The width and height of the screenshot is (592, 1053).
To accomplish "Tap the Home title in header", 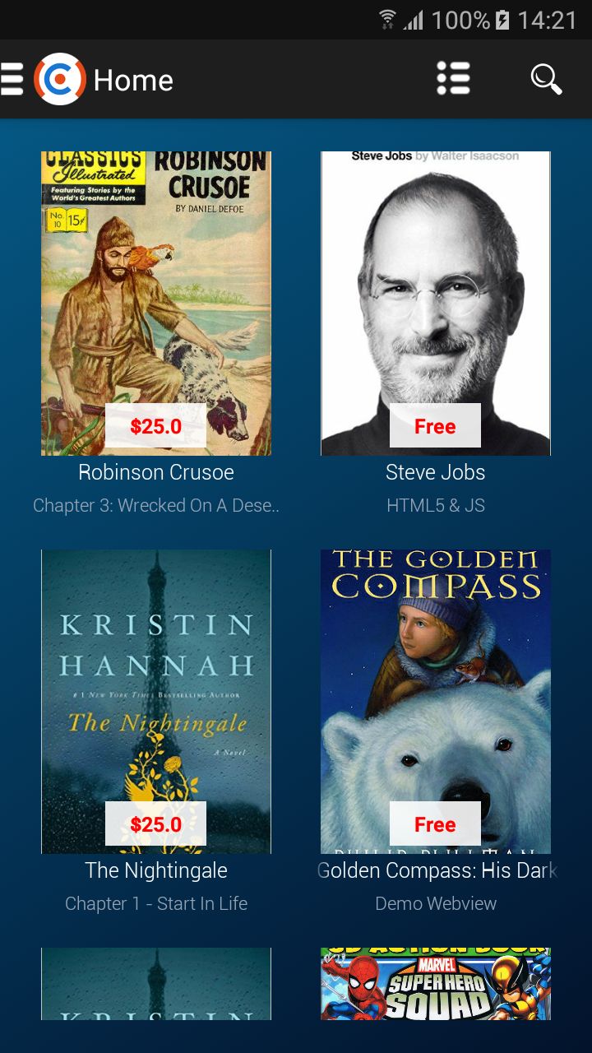I will [x=133, y=81].
